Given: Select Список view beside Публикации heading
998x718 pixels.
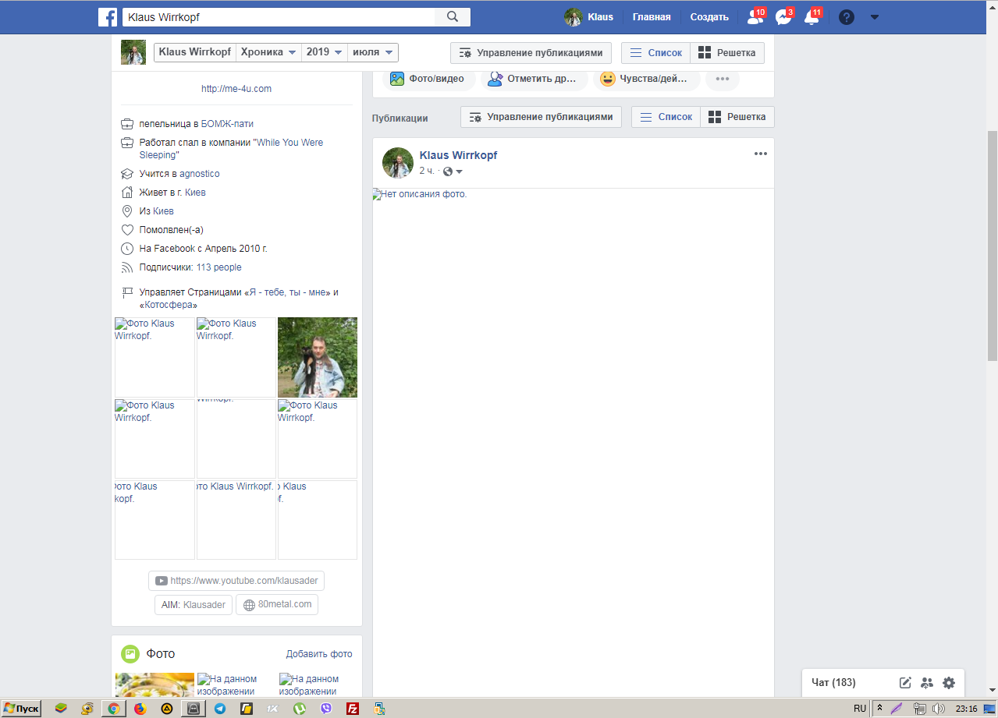Looking at the screenshot, I should 666,117.
